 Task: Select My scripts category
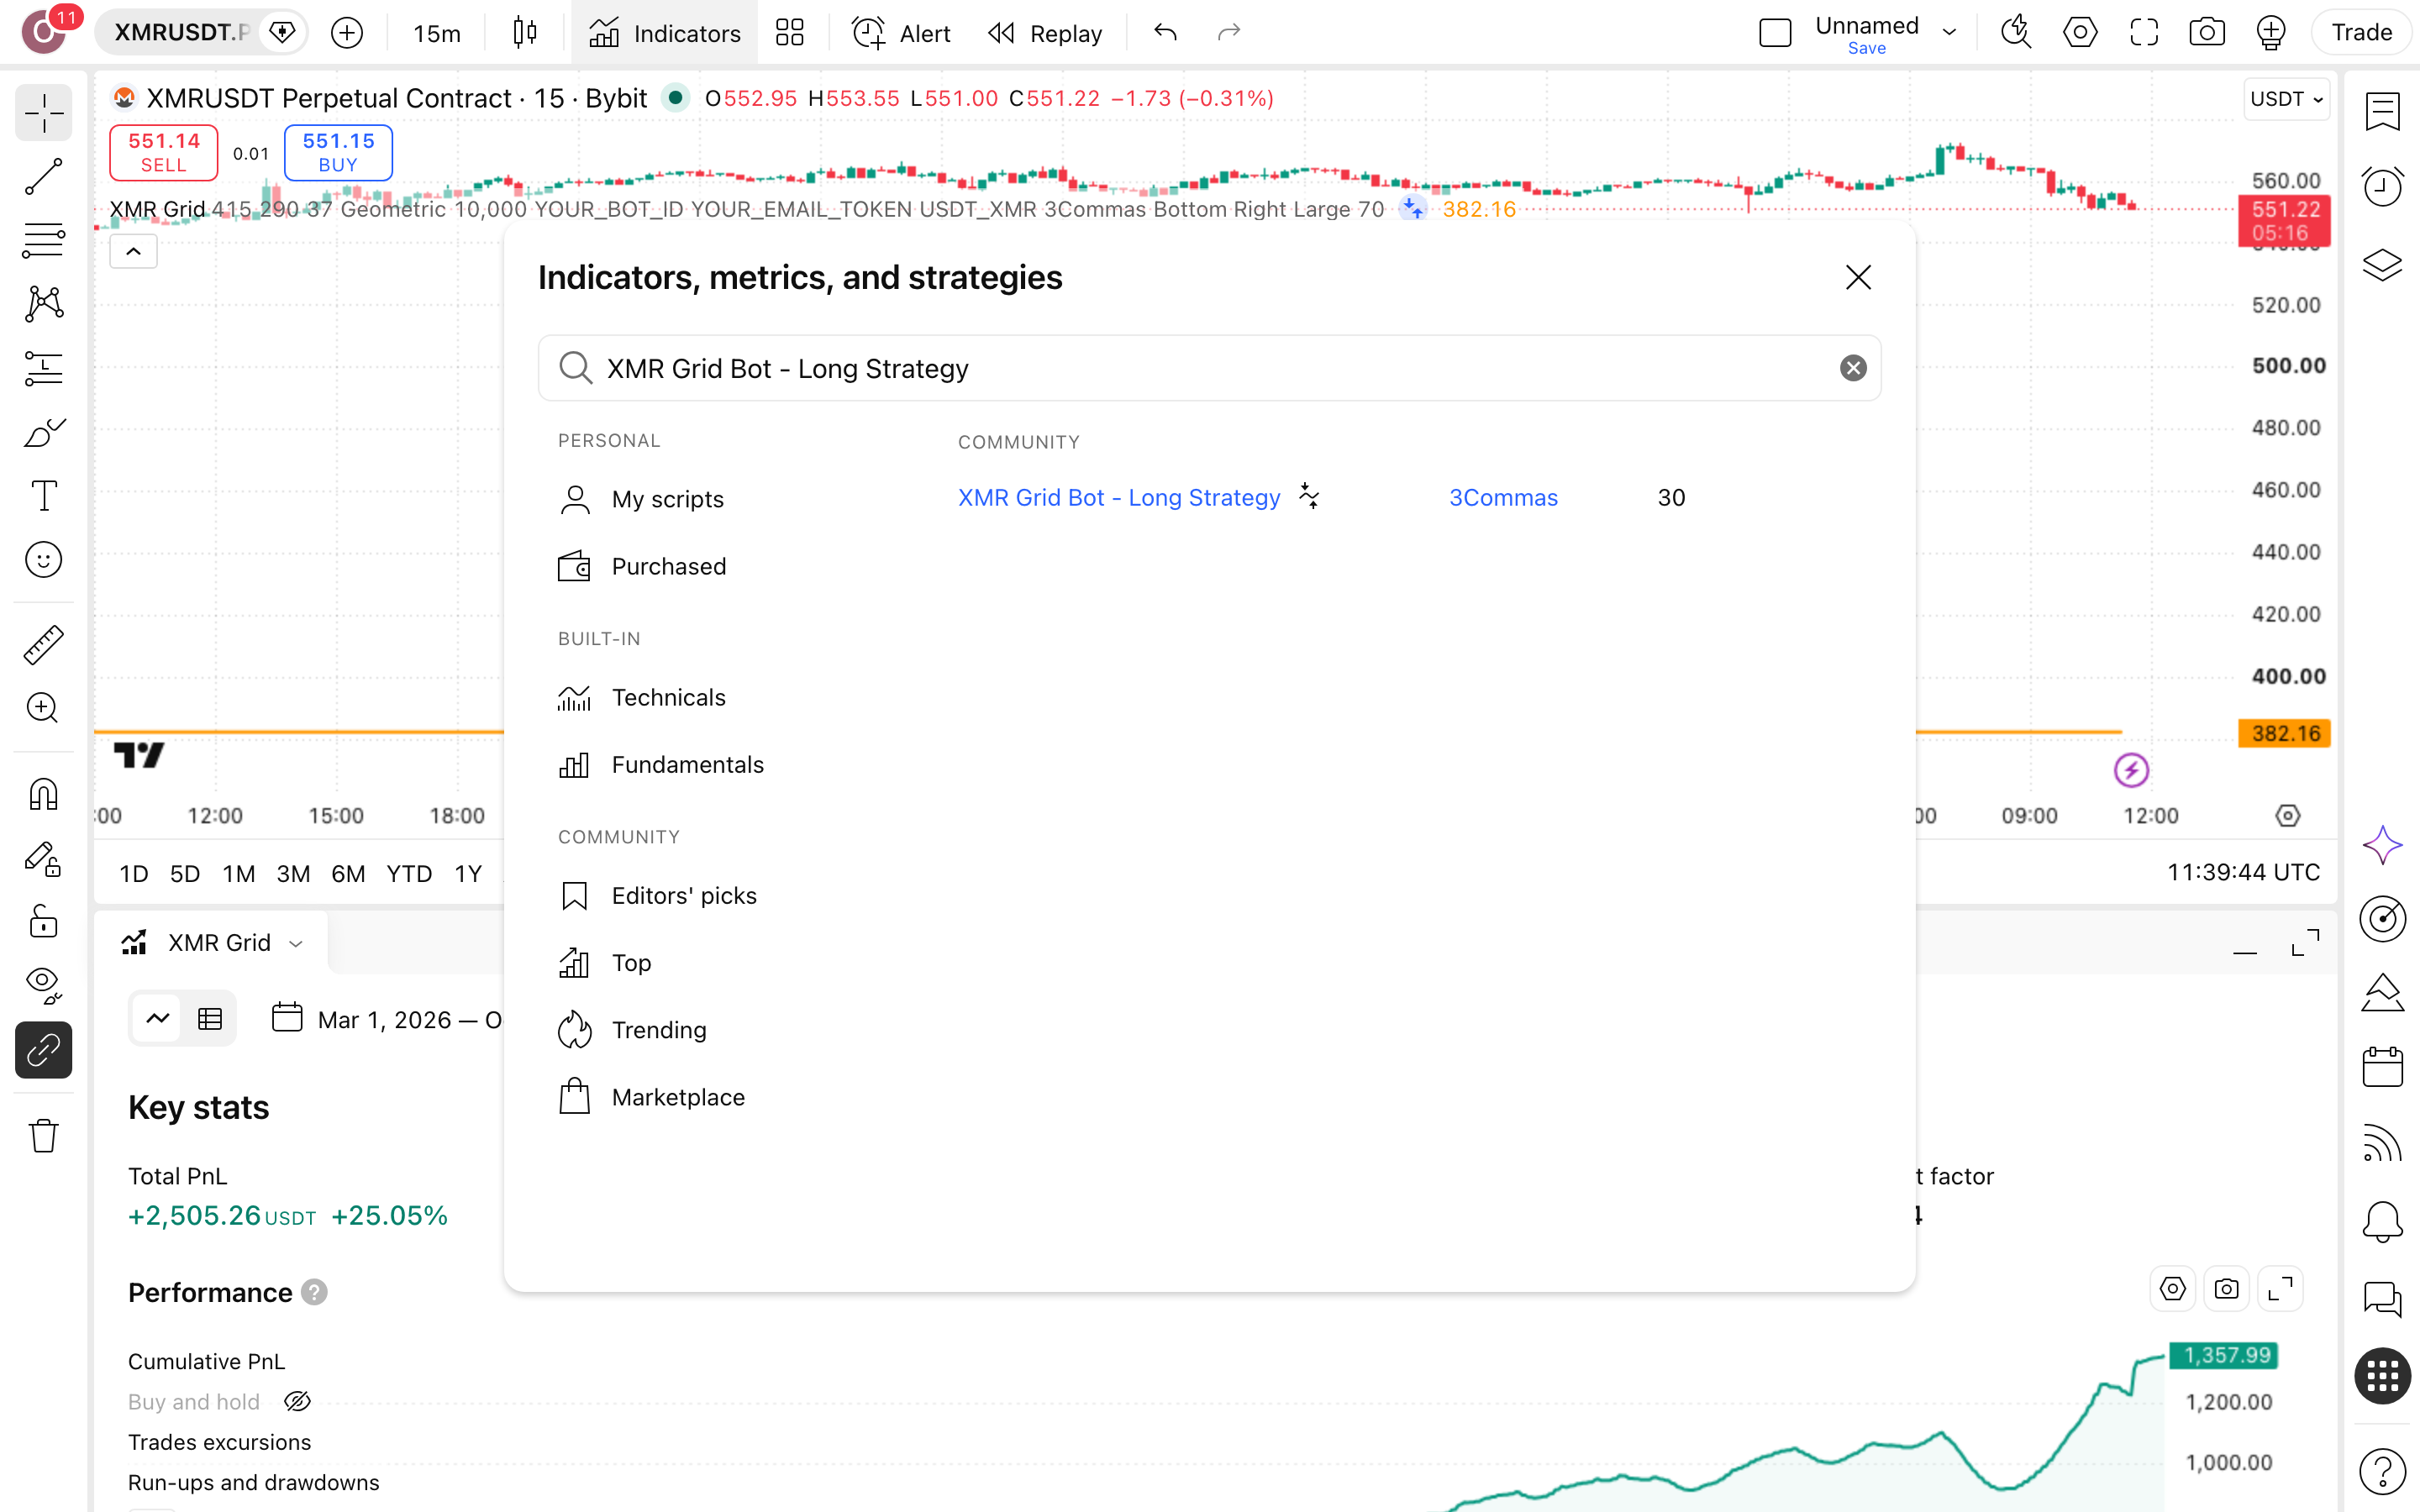643,499
